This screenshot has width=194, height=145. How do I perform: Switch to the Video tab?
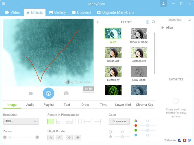tap(13, 12)
